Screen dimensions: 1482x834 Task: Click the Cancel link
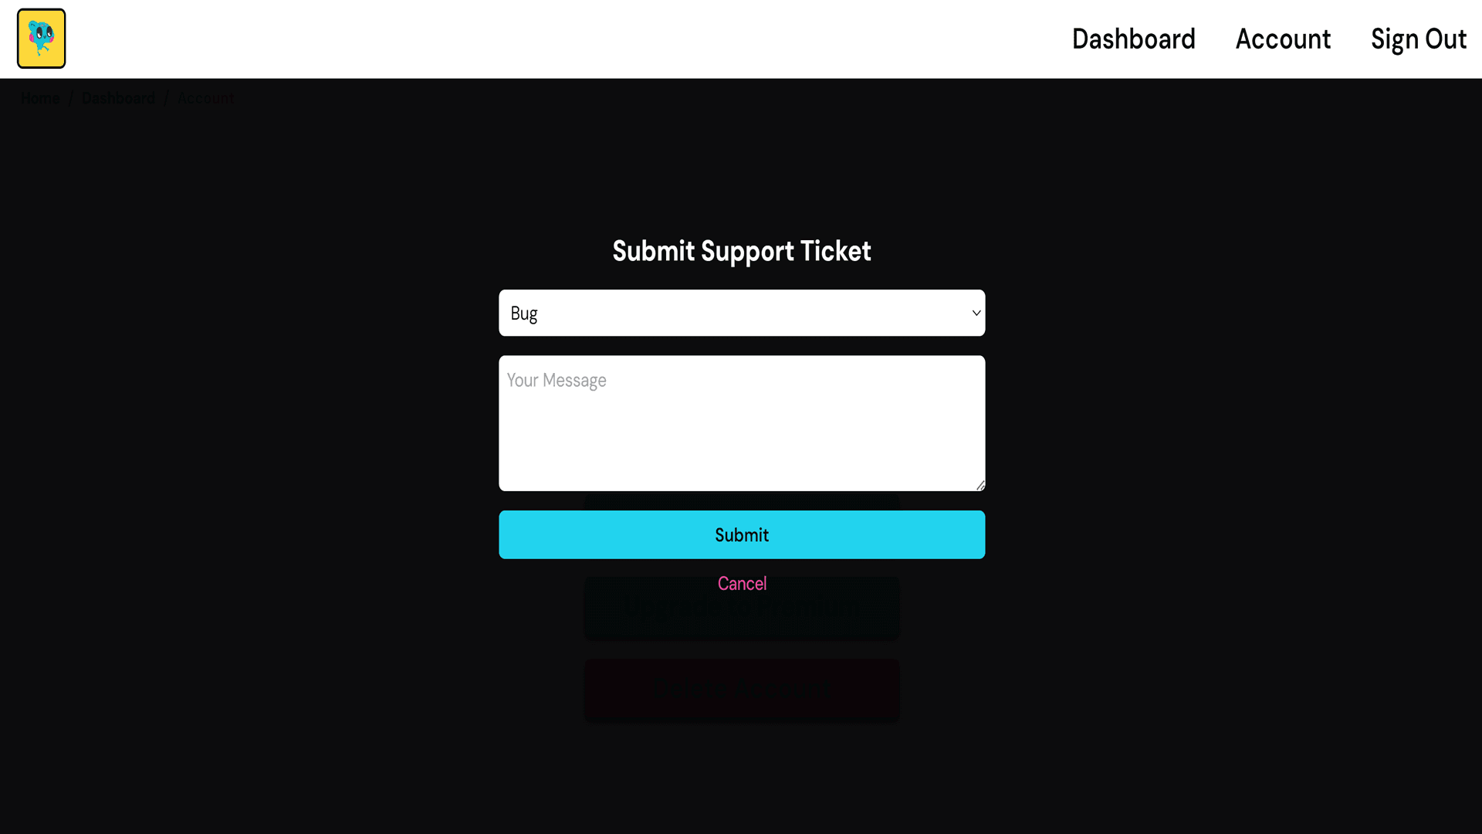click(x=741, y=582)
